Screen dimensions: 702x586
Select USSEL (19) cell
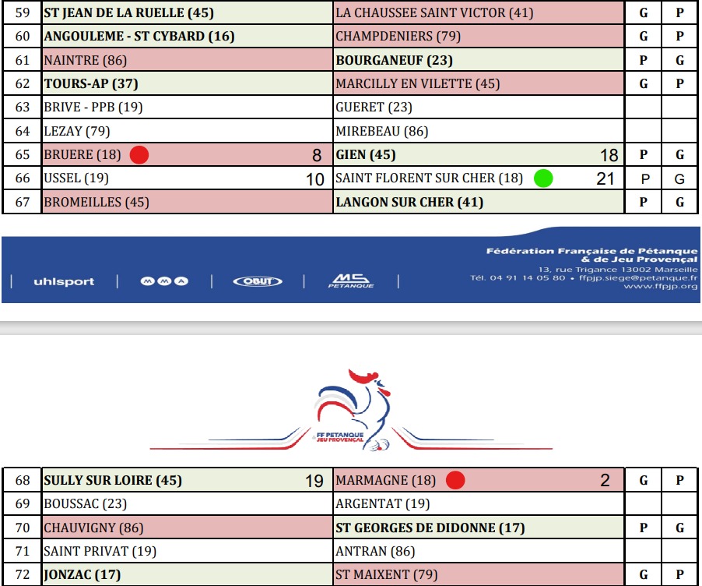point(187,178)
